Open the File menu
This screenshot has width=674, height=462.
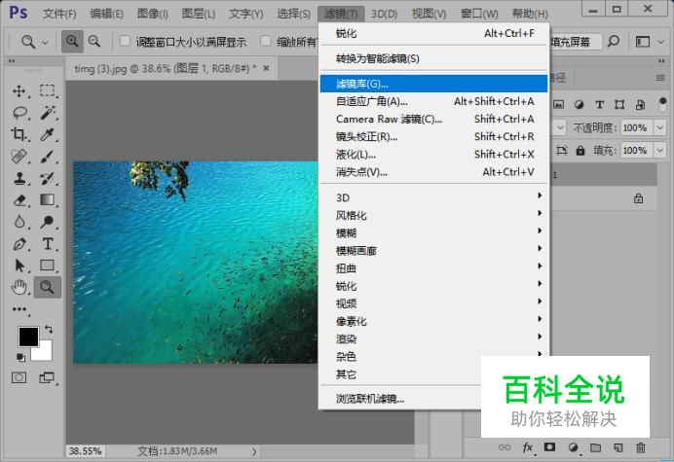(x=59, y=15)
